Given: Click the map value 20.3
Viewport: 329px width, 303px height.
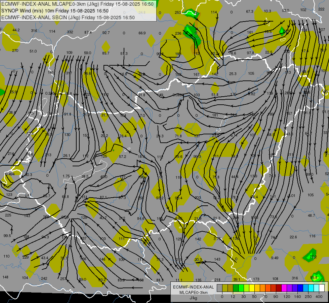Looking at the screenshot, I should [198, 260].
